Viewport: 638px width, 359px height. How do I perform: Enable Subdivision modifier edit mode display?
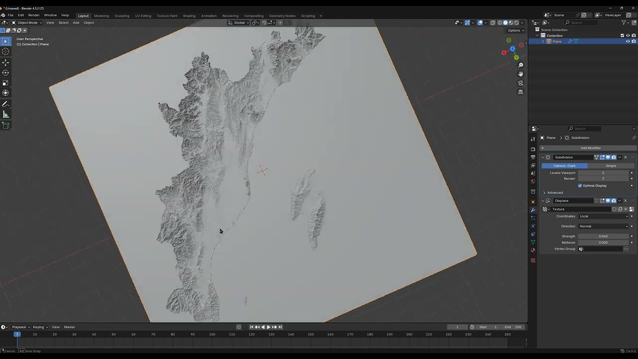pos(602,157)
